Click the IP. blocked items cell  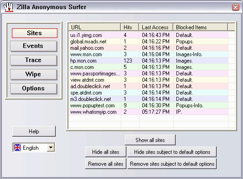[179, 112]
